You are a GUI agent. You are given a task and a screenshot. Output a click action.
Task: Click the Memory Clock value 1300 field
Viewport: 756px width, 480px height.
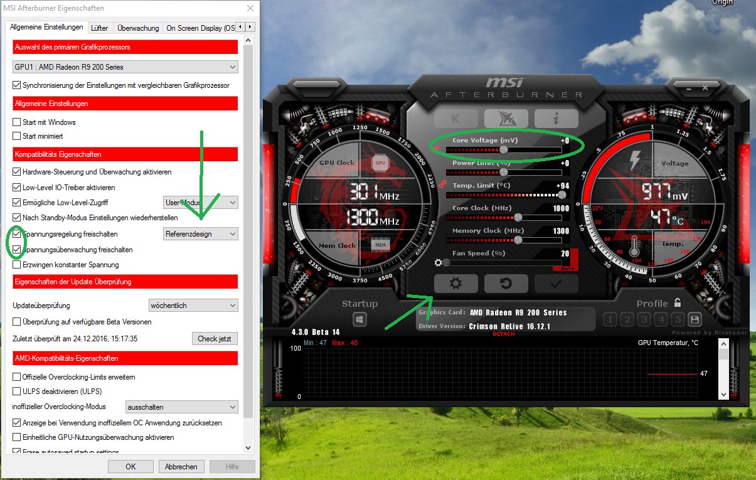tap(561, 231)
